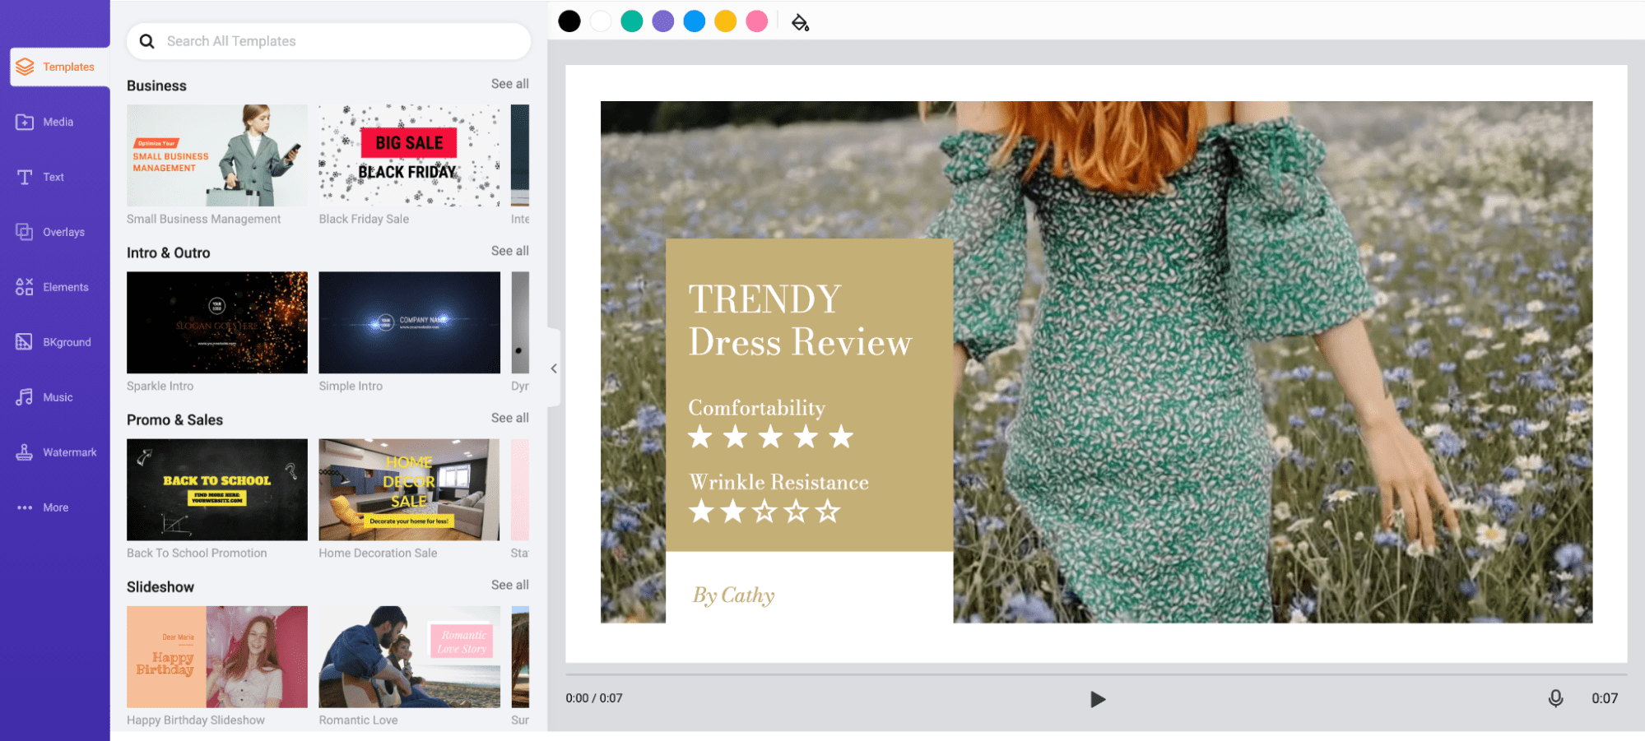
Task: See all Business templates
Action: click(509, 84)
